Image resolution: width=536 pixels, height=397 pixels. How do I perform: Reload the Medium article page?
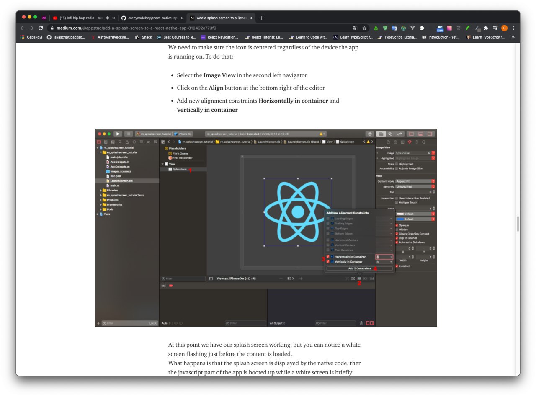41,28
